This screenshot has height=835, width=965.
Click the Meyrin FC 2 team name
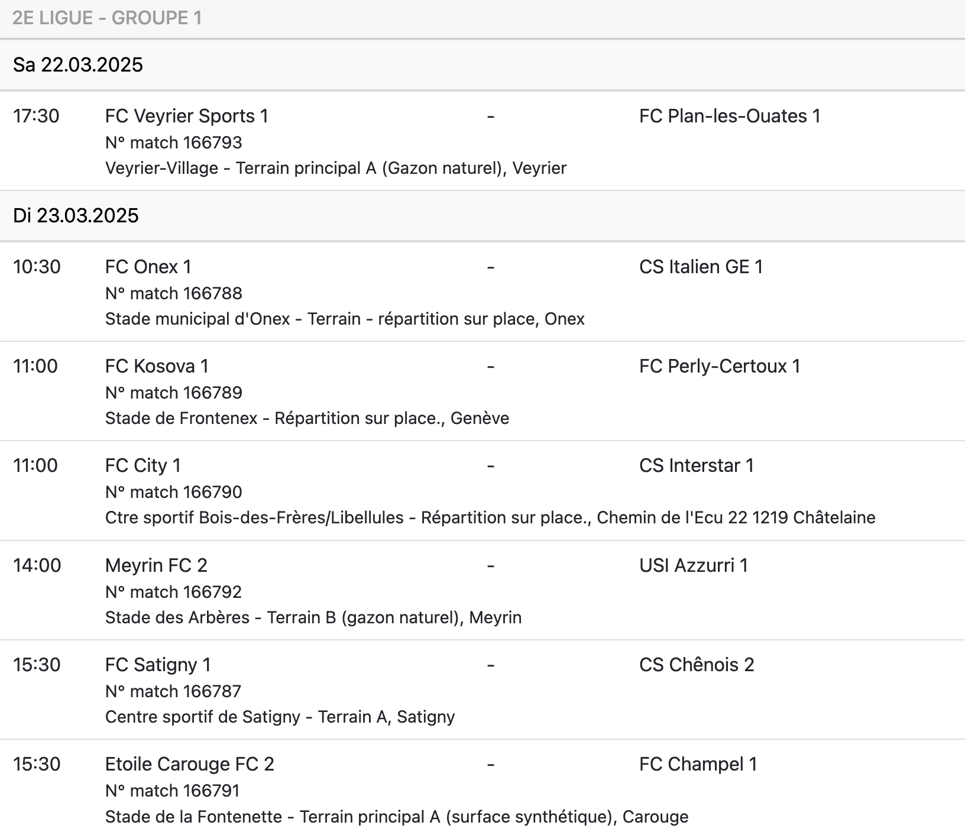point(156,565)
